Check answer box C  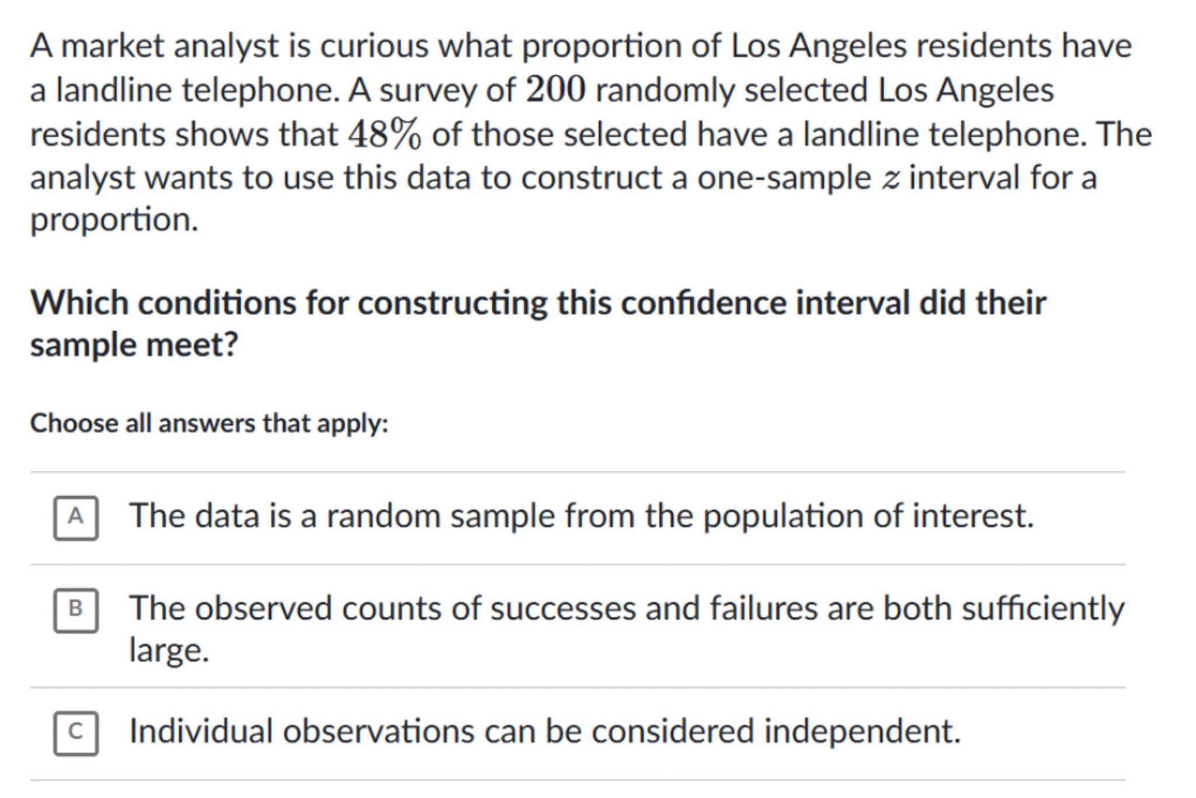click(x=76, y=733)
